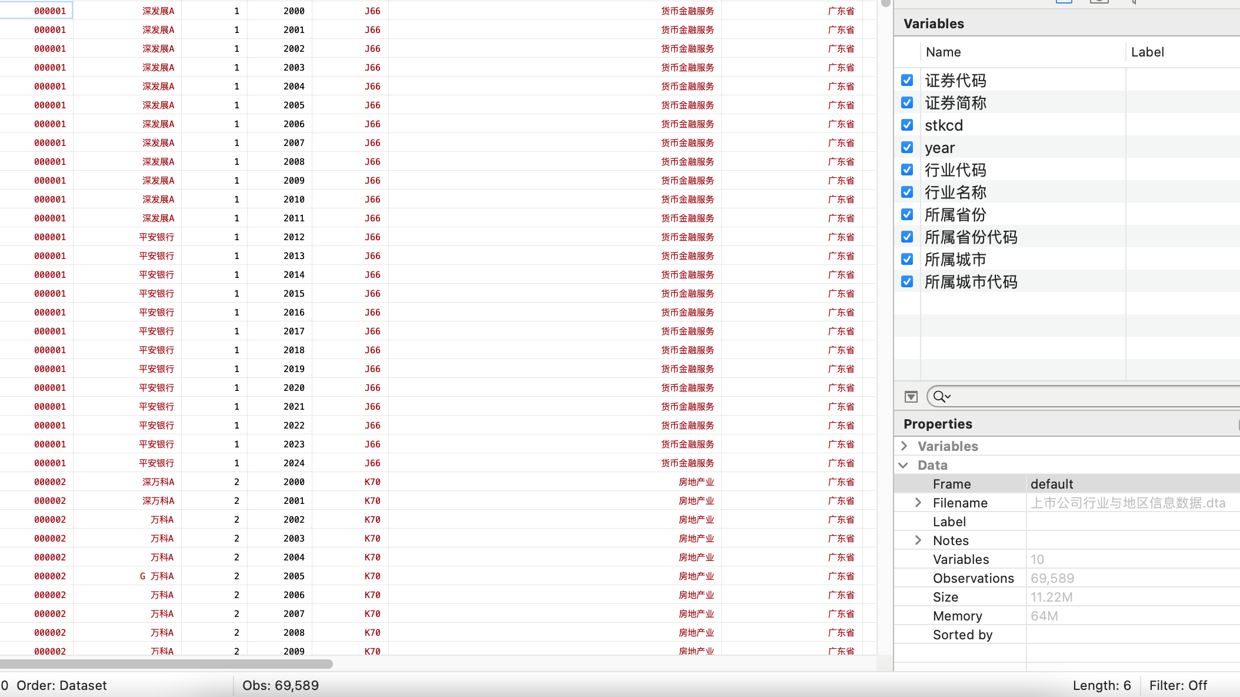Click the magnifier icon in variable search
Viewport: 1240px width, 697px height.
pyautogui.click(x=941, y=397)
